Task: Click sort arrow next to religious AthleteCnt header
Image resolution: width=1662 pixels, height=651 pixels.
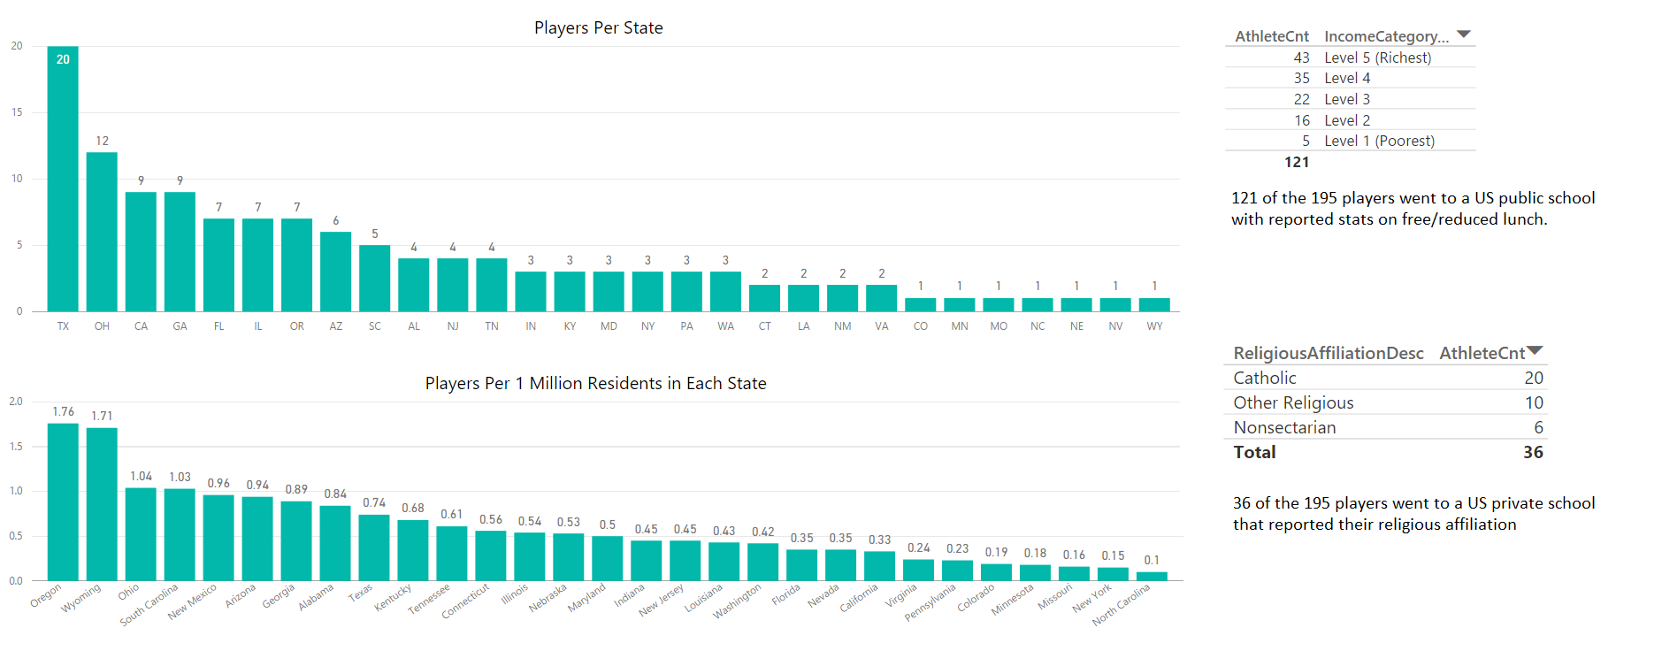Action: pos(1536,351)
